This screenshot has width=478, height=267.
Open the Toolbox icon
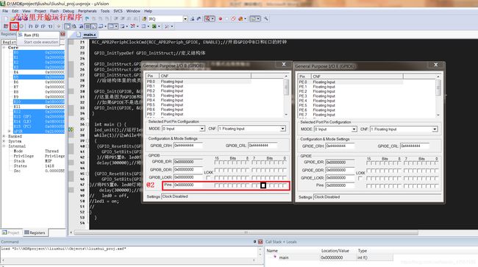tap(167, 26)
